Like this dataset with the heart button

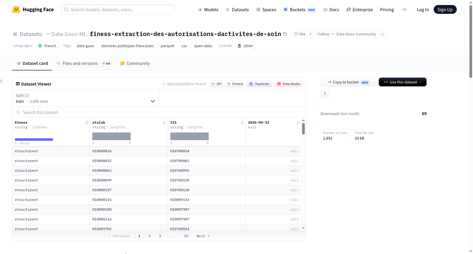pyautogui.click(x=299, y=34)
